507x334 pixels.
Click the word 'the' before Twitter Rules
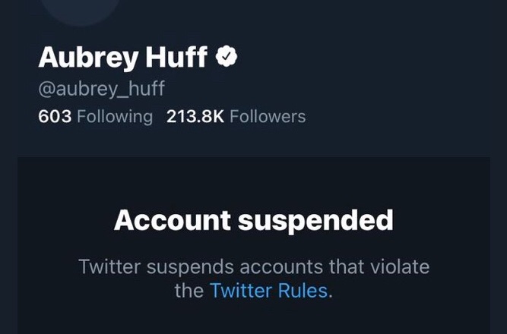(x=189, y=290)
